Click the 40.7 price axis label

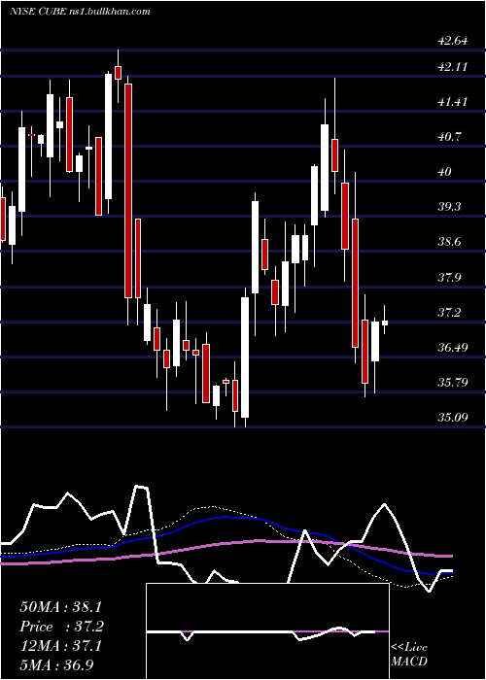coord(449,137)
